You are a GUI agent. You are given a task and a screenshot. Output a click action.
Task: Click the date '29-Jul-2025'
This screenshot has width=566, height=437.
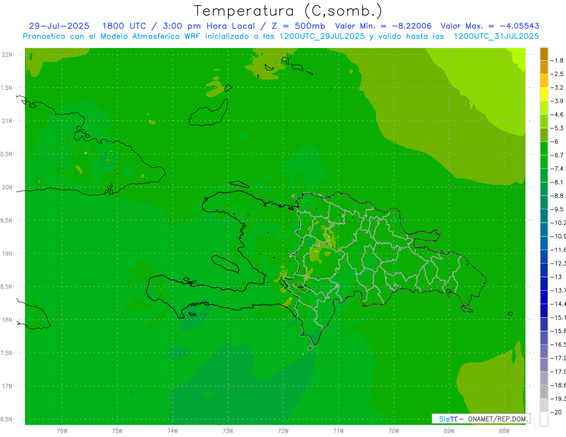pos(59,26)
